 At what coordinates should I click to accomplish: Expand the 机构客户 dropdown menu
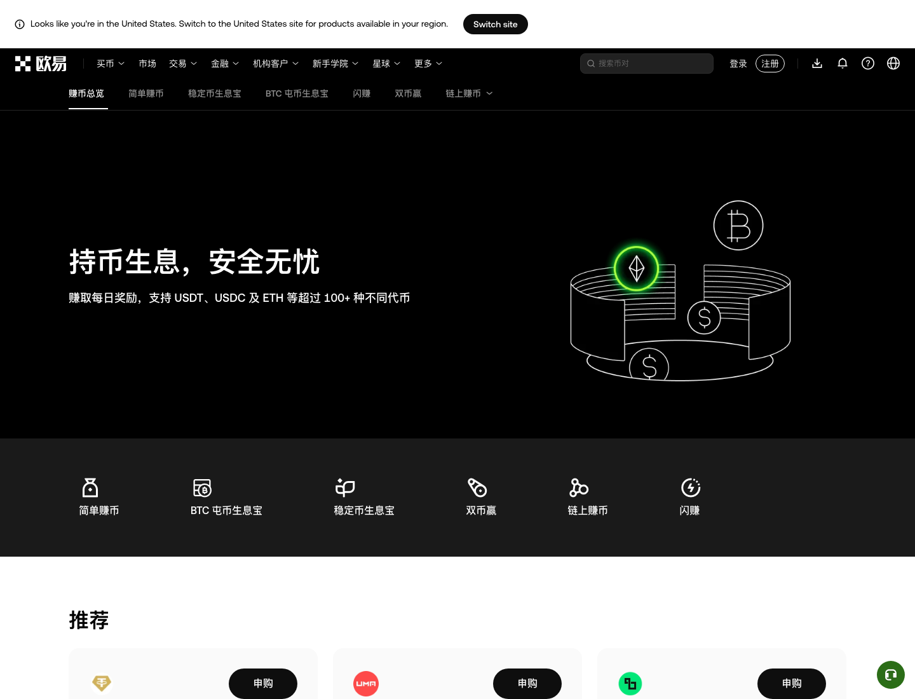pyautogui.click(x=276, y=64)
